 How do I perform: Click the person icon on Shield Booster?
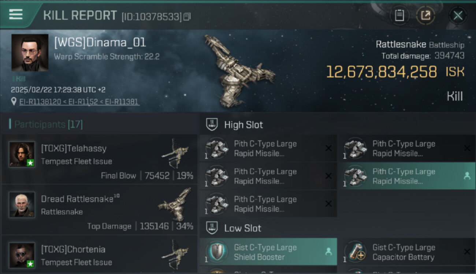(328, 251)
